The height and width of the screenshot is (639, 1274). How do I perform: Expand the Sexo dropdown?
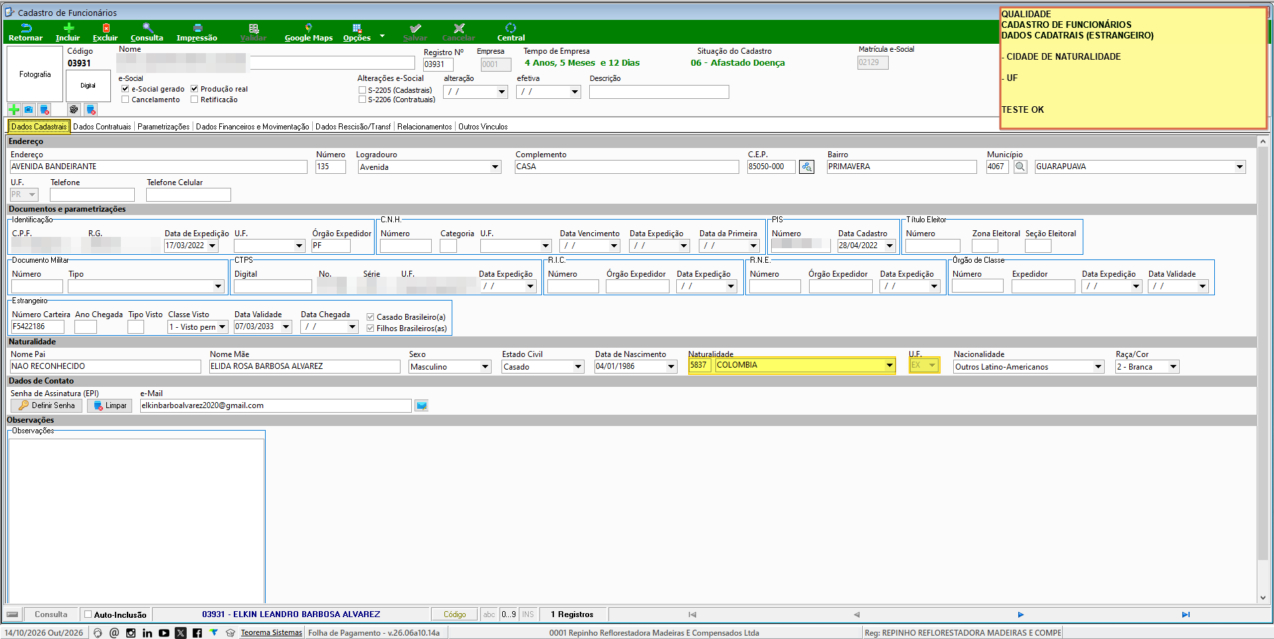[485, 367]
